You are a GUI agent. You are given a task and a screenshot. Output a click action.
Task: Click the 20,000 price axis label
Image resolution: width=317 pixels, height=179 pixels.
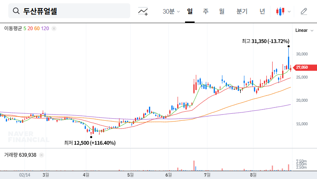(302, 100)
